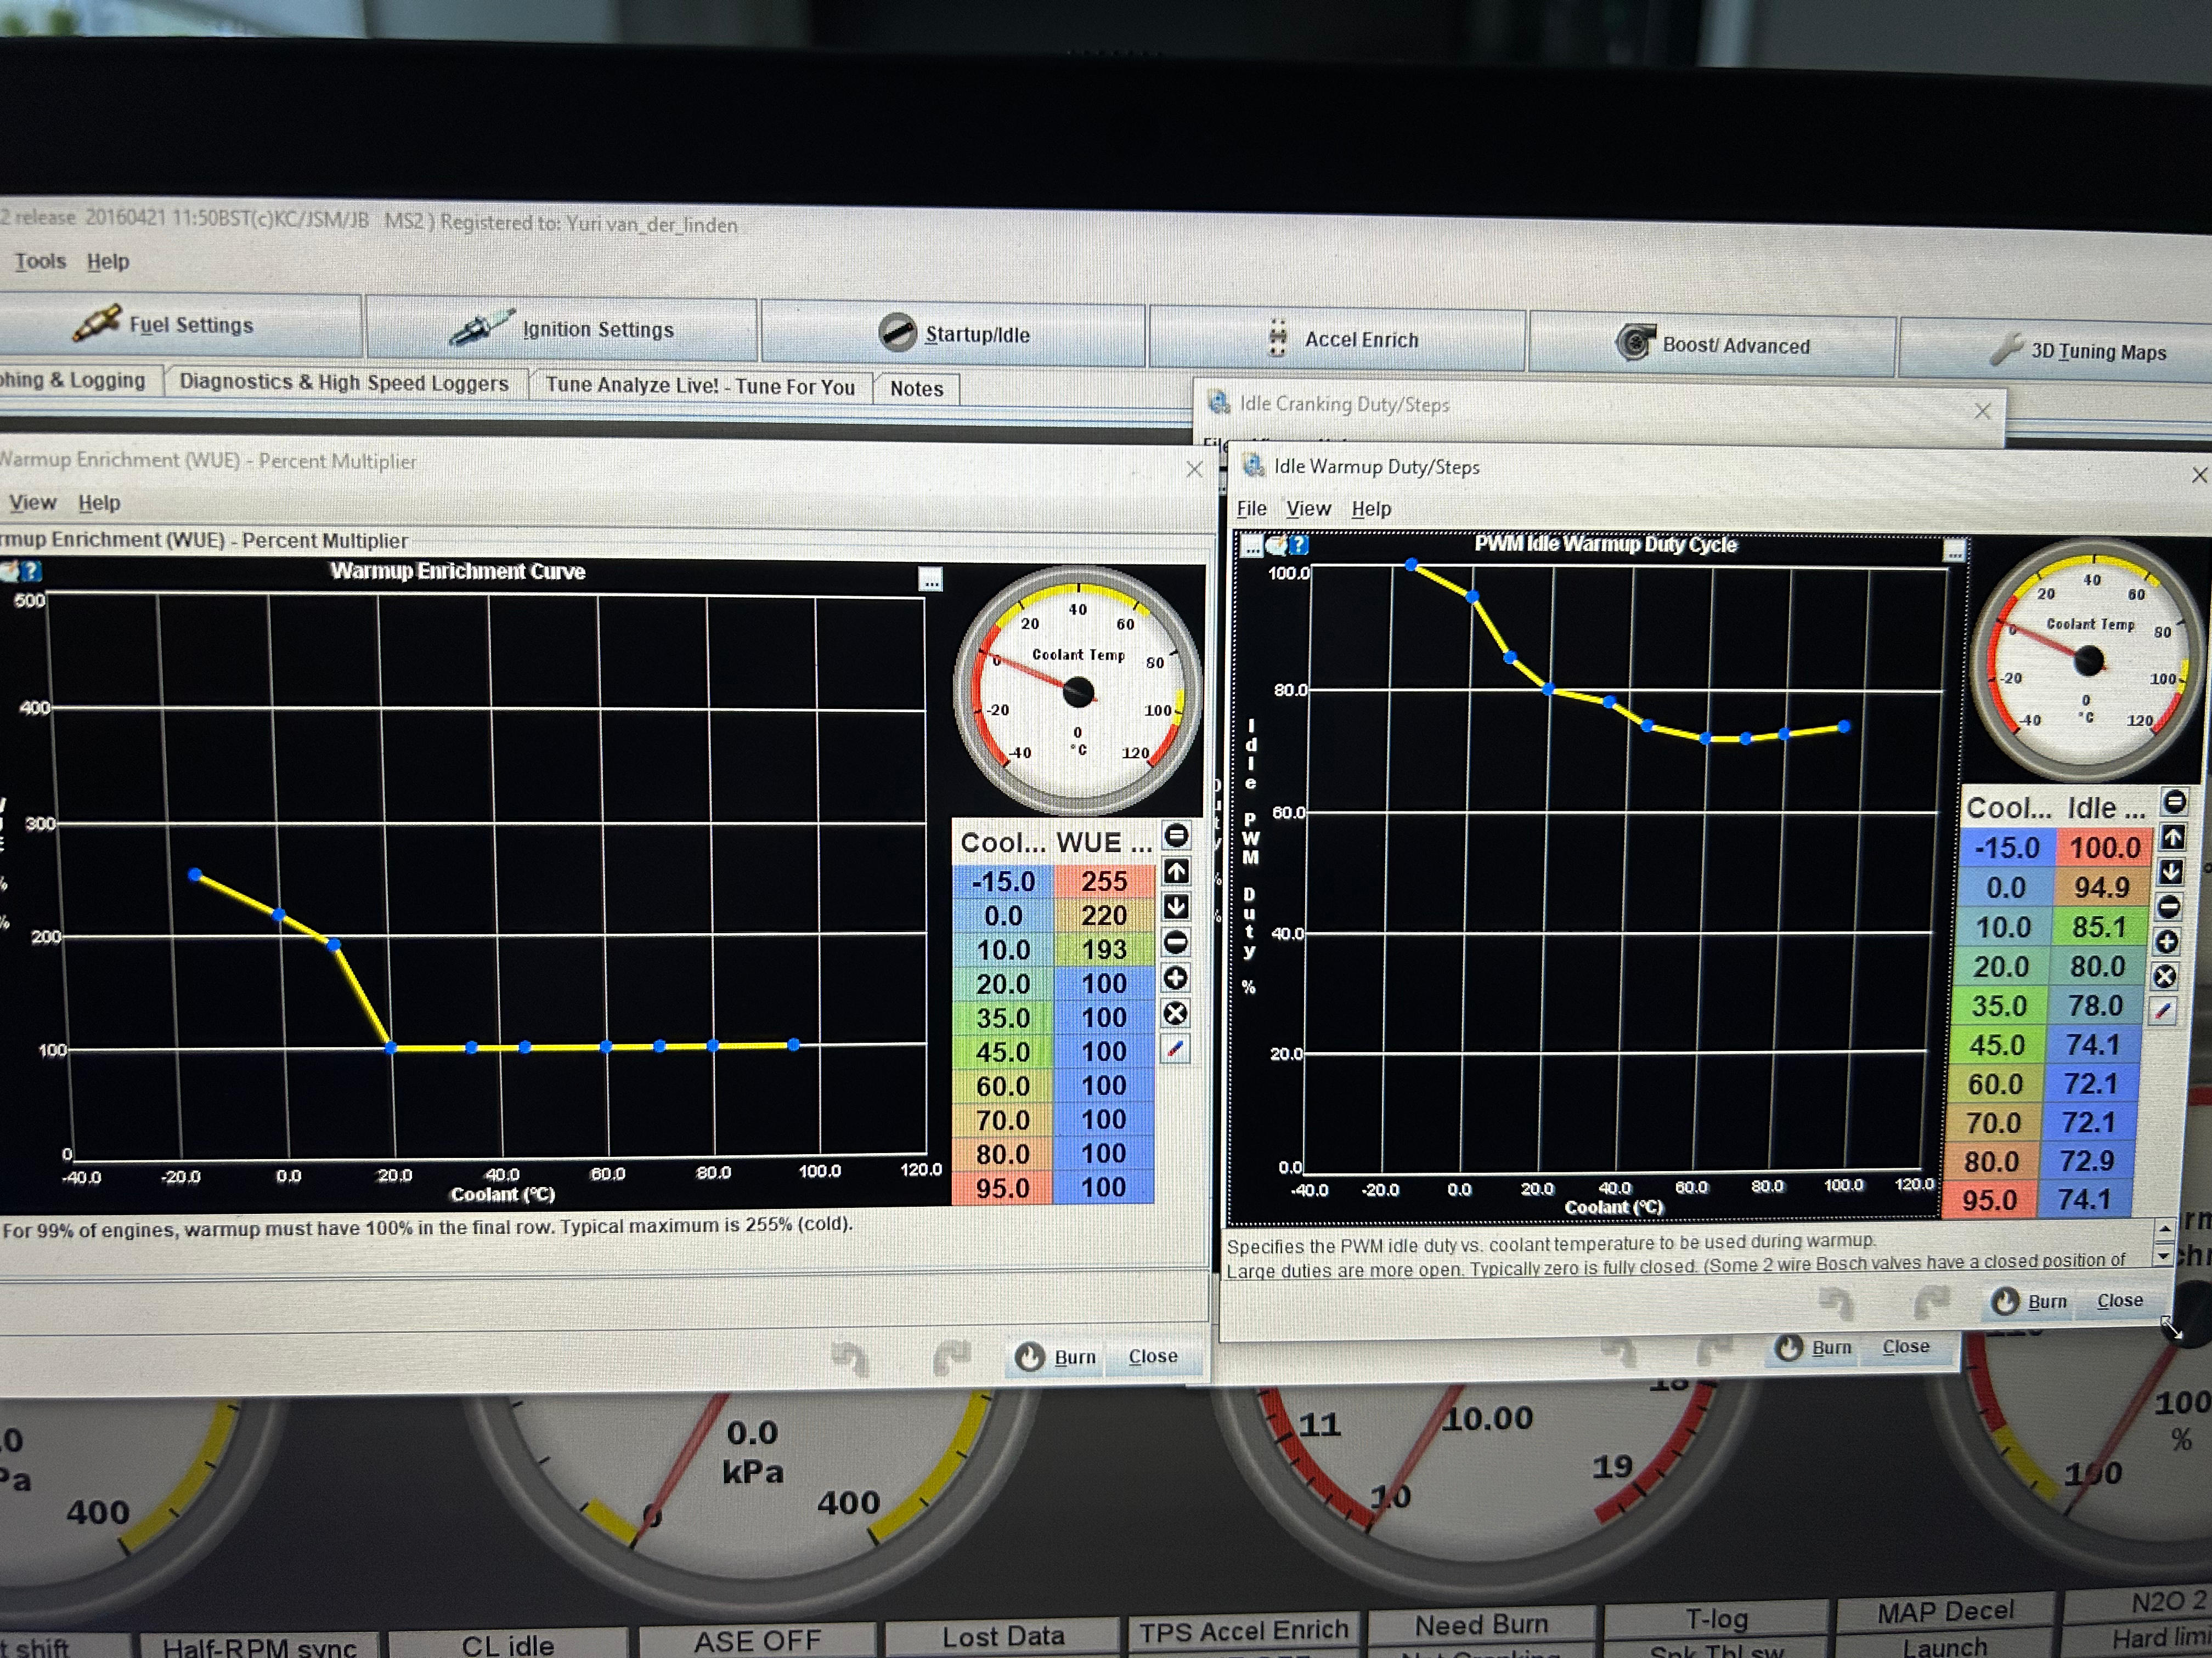Click left options button on PWM Idle graph
The width and height of the screenshot is (2212, 1658).
1252,547
